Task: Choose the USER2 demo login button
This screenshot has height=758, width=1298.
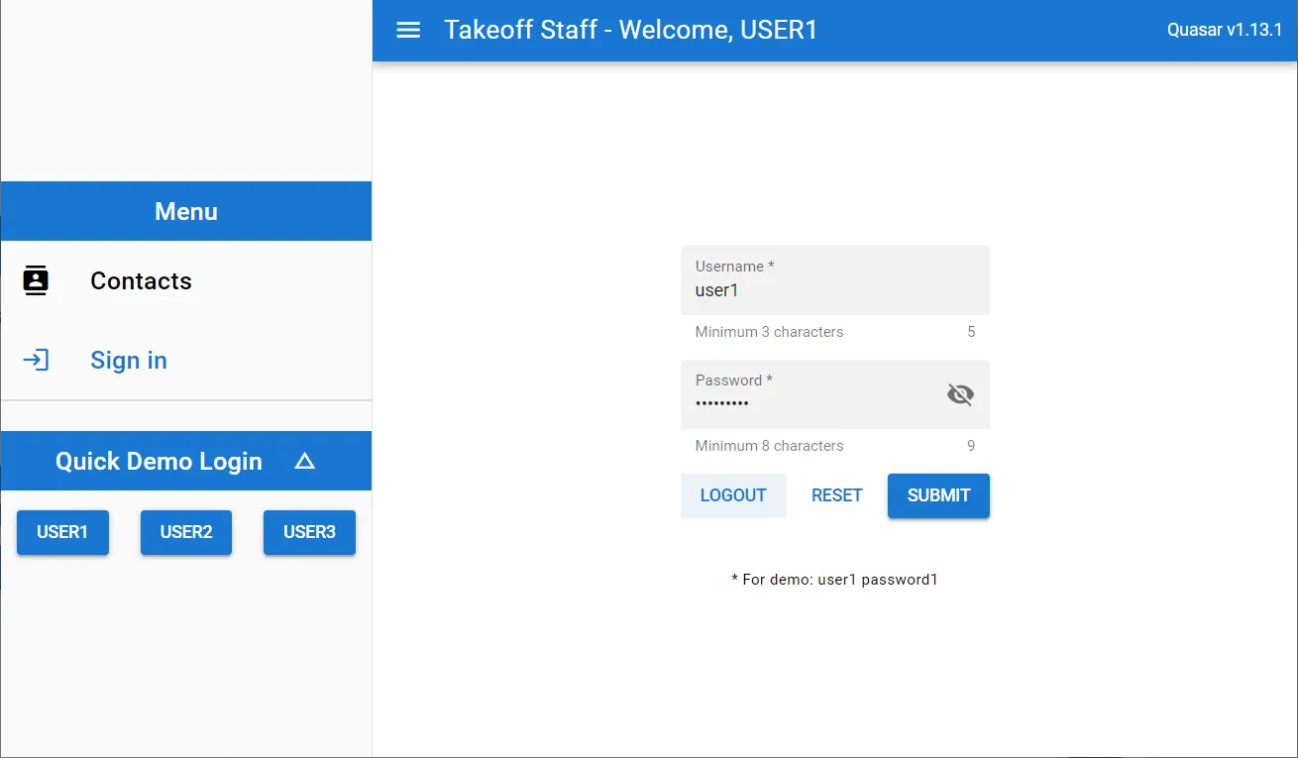Action: pos(186,532)
